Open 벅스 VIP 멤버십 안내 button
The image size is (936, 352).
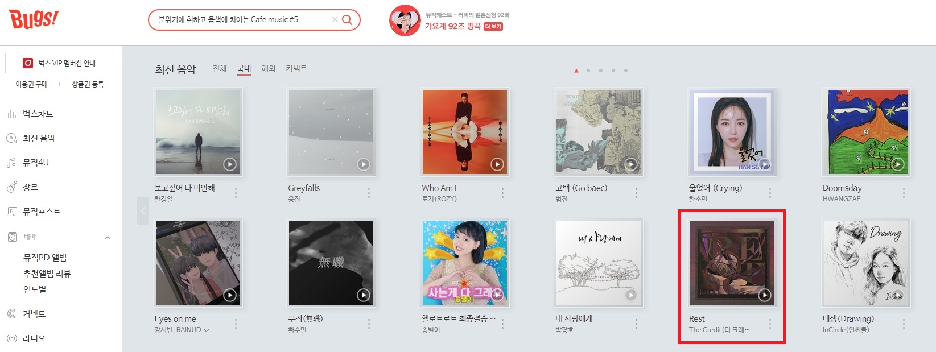pos(59,63)
